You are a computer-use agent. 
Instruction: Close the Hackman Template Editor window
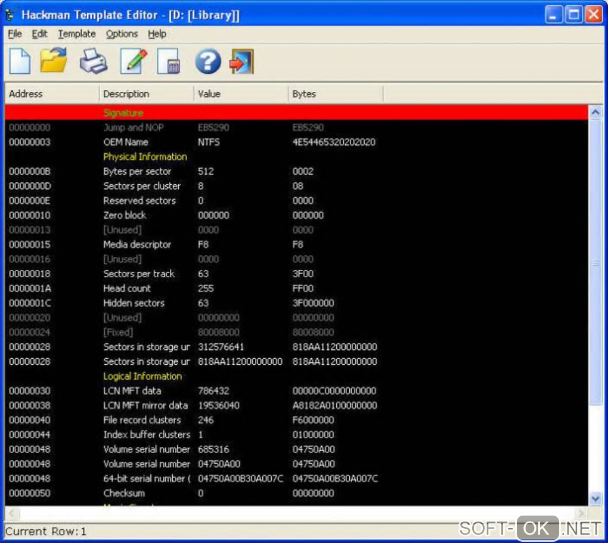coord(593,15)
